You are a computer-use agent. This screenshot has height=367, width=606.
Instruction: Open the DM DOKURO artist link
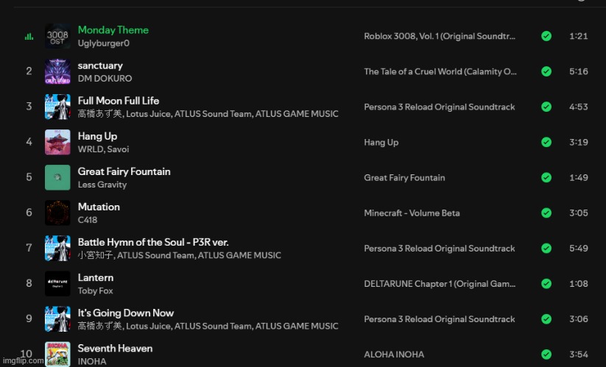pos(105,79)
